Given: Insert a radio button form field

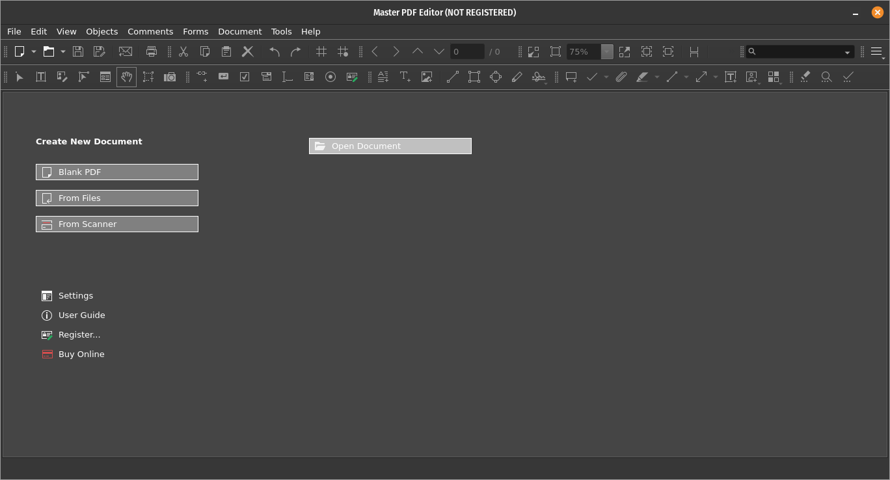Looking at the screenshot, I should pyautogui.click(x=330, y=77).
